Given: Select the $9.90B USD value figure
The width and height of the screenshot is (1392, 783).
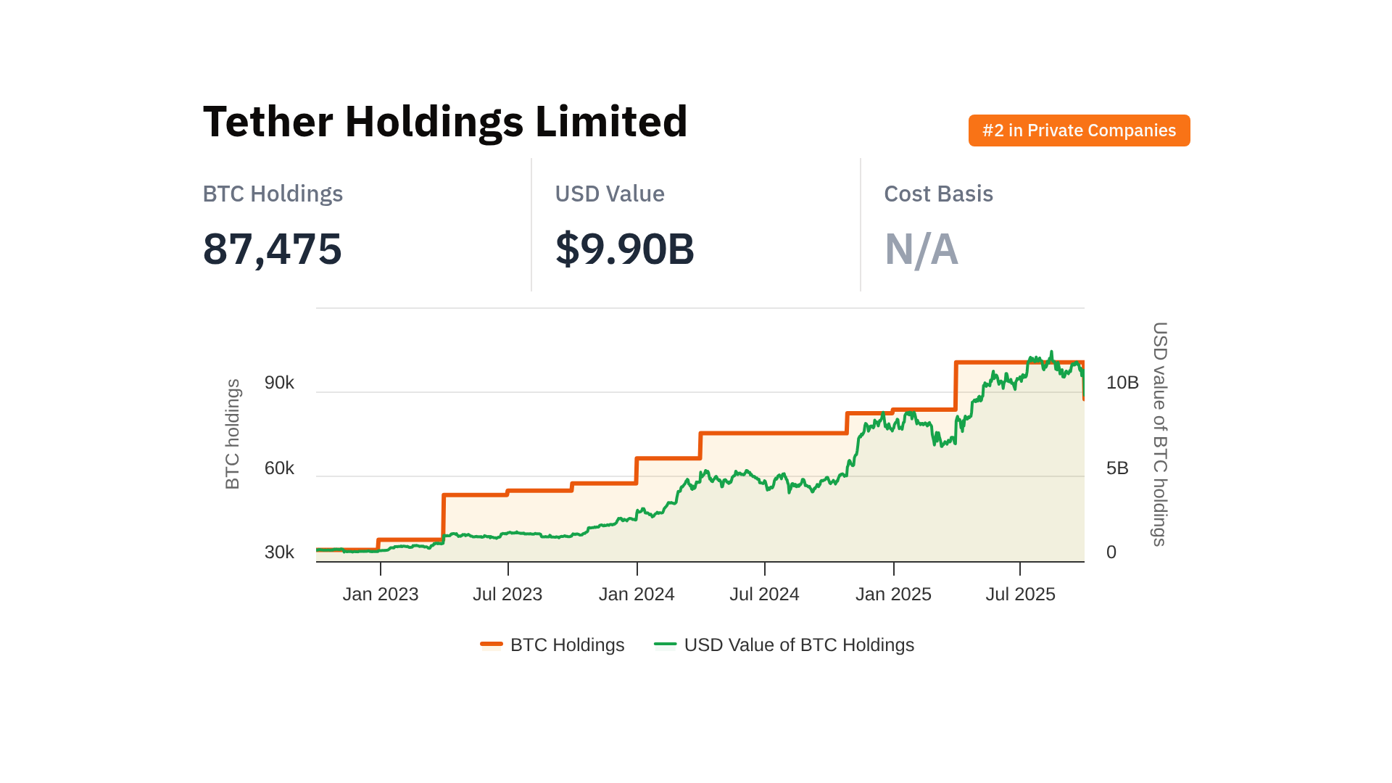Looking at the screenshot, I should point(624,249).
